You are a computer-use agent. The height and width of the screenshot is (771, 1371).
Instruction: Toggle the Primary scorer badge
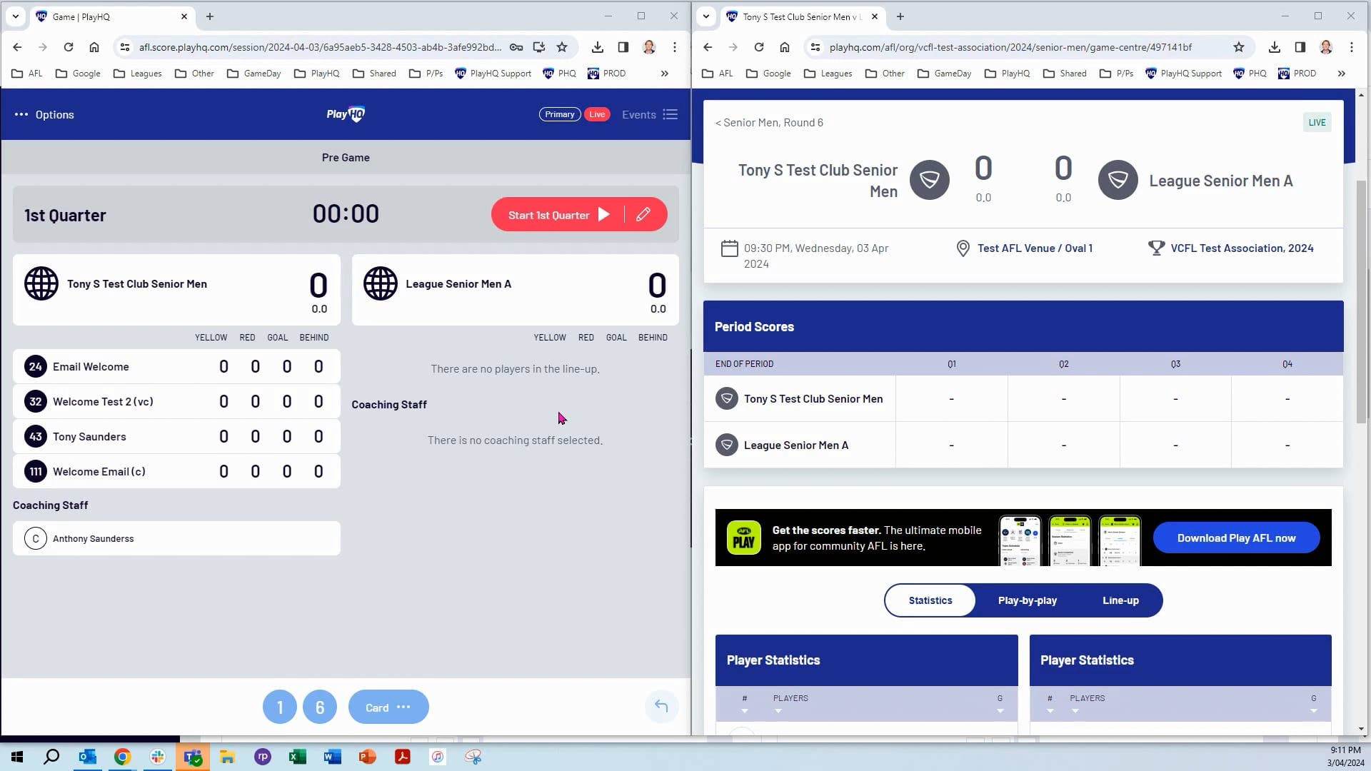[x=559, y=114]
